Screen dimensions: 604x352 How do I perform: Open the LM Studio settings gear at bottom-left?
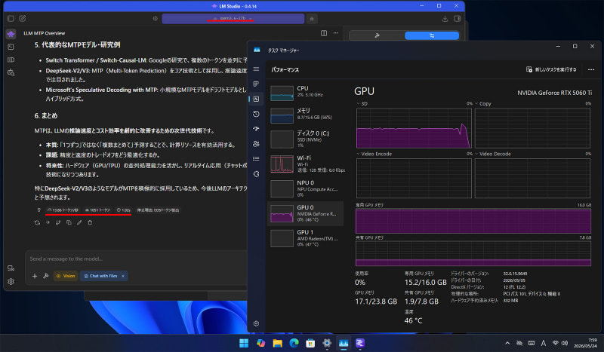[x=11, y=282]
